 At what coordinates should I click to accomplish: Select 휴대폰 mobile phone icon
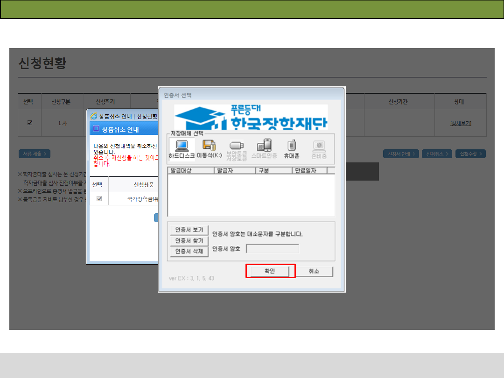[292, 149]
